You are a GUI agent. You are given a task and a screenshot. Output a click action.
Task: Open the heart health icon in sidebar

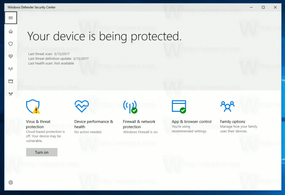[11, 56]
